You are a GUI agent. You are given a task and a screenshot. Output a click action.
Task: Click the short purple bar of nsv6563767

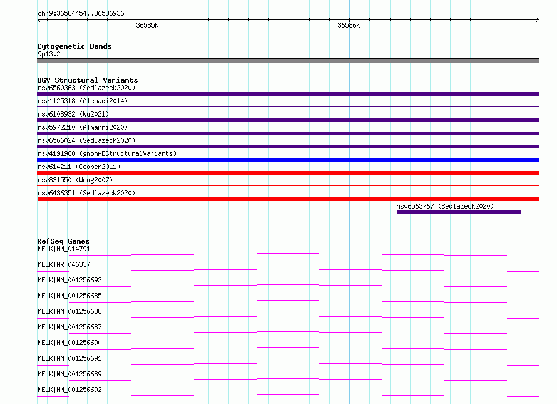[459, 212]
